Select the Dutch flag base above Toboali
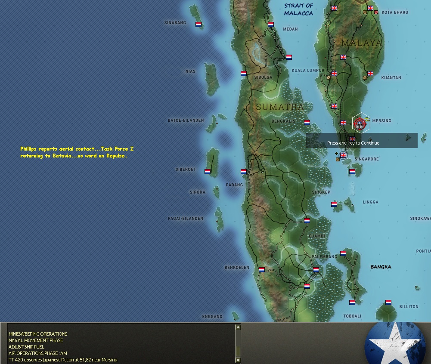The height and width of the screenshot is (364, 431). tap(352, 302)
